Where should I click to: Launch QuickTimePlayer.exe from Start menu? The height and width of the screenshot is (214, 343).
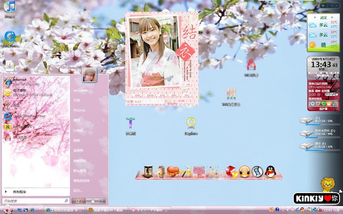[36, 116]
